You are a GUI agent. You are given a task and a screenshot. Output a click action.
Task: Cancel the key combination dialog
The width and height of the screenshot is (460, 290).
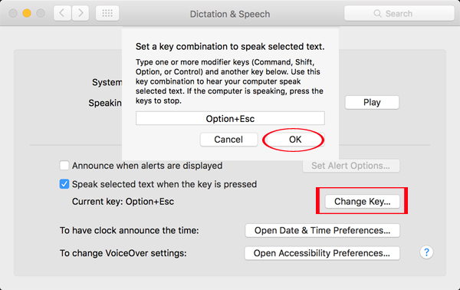tap(228, 140)
